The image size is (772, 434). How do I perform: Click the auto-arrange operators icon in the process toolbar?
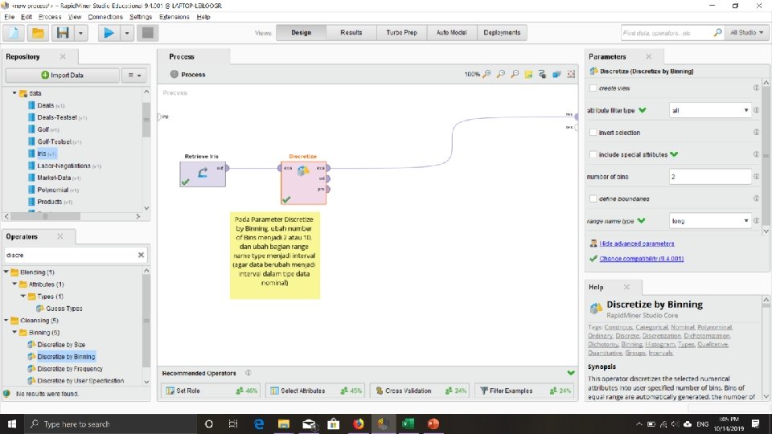point(543,74)
